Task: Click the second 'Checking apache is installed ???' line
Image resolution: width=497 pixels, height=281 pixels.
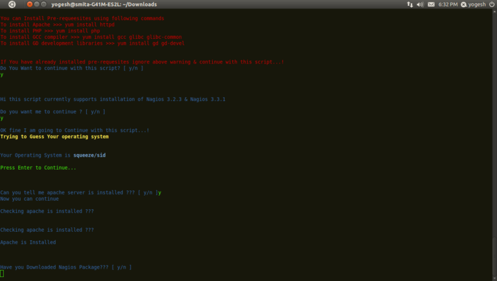Action: click(x=47, y=230)
